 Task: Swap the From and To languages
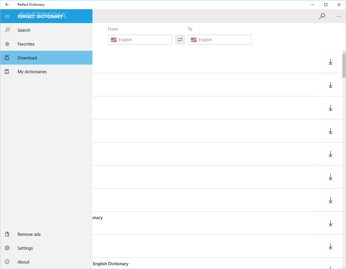[180, 40]
